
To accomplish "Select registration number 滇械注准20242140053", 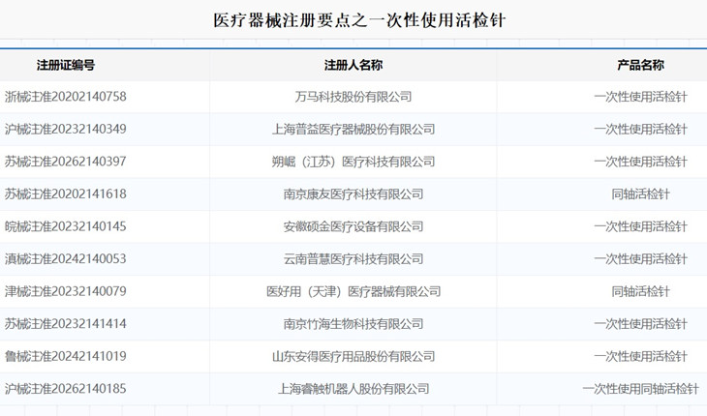I will pyautogui.click(x=66, y=258).
